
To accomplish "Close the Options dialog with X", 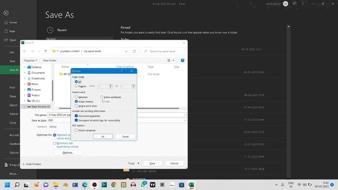I will 132,71.
